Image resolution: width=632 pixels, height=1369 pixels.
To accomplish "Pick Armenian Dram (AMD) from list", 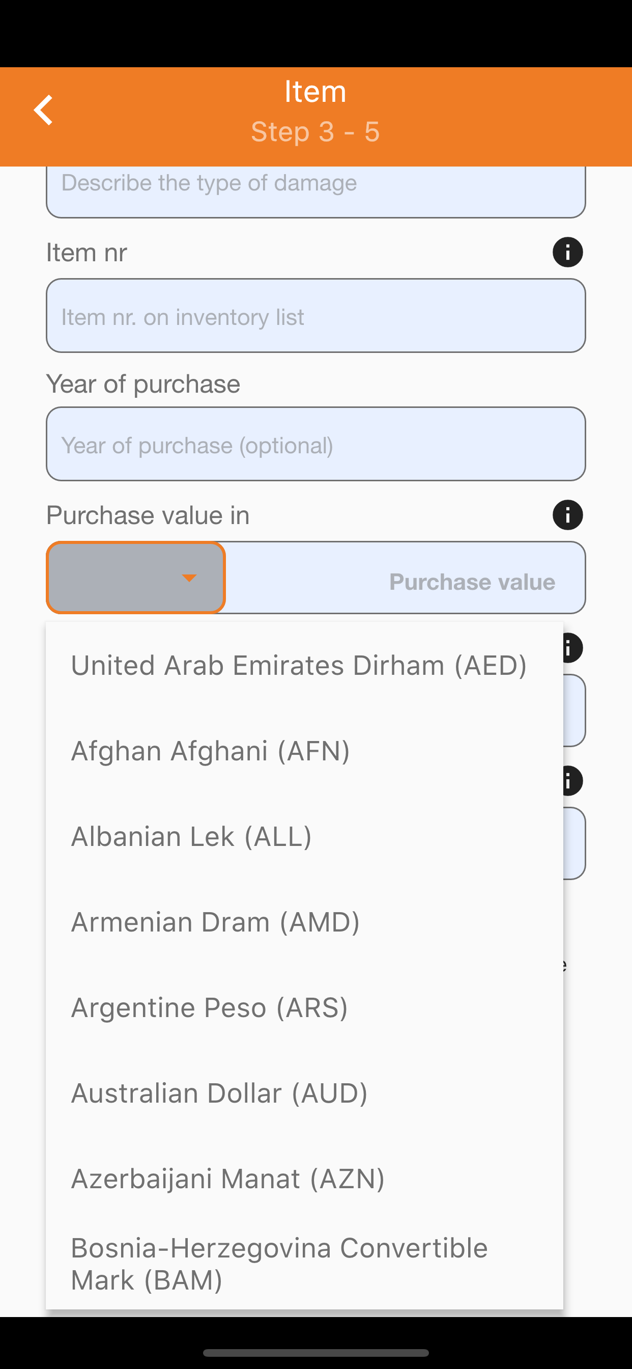I will coord(304,921).
